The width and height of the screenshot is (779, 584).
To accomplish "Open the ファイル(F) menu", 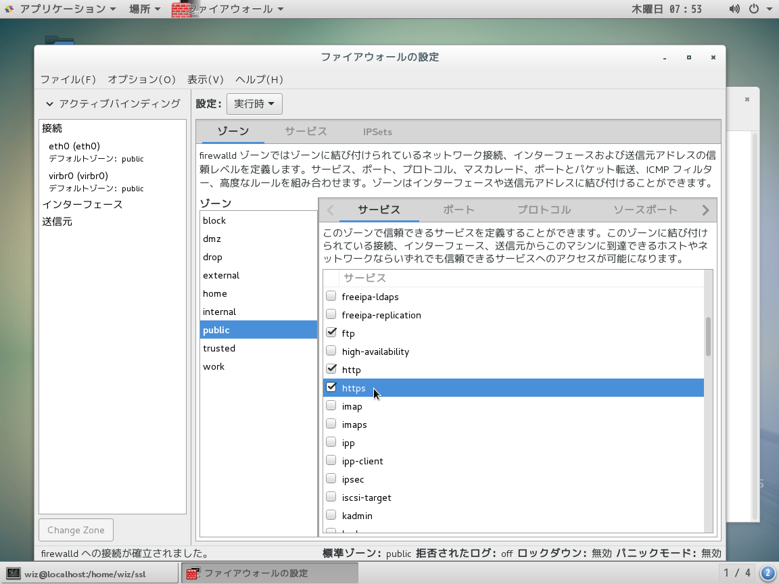I will (x=68, y=80).
